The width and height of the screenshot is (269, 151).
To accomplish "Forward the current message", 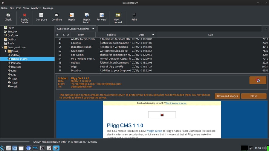I will pos(101,17).
